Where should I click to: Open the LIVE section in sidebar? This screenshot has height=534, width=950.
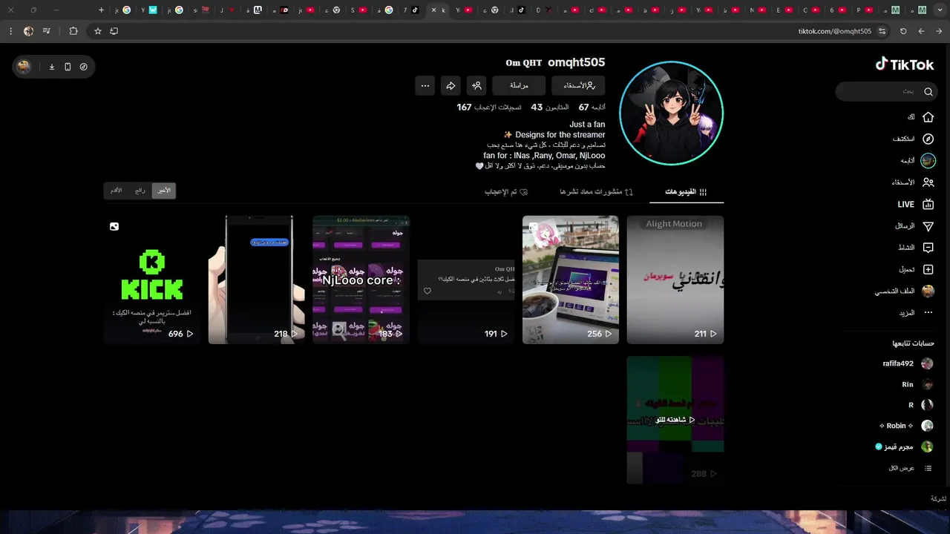916,204
